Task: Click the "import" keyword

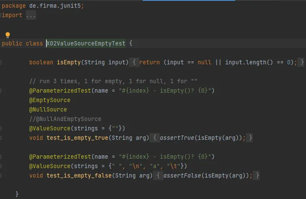Action: [12, 15]
